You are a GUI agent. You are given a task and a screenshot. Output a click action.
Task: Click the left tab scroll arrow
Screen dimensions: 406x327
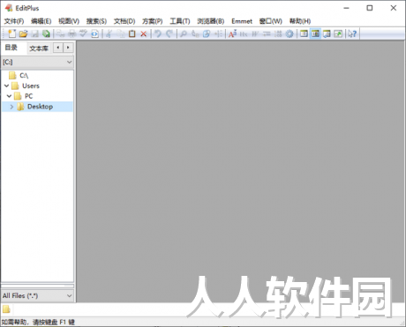pyautogui.click(x=58, y=48)
